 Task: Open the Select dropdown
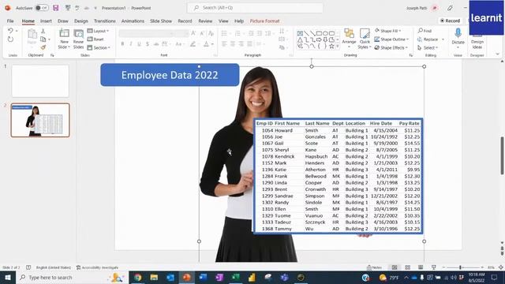(428, 47)
